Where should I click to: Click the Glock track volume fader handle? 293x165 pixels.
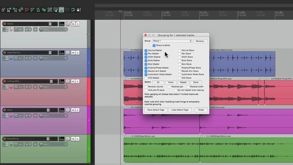click(x=48, y=110)
